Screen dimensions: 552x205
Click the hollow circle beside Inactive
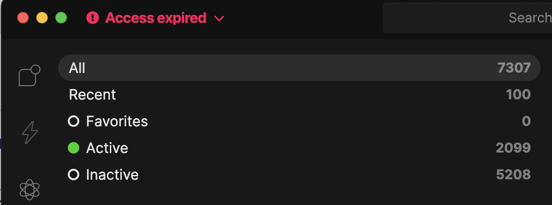(x=74, y=175)
